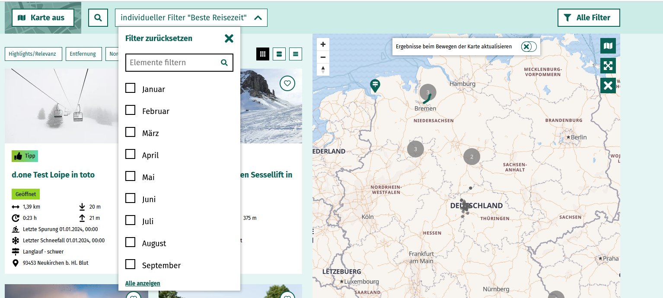663x298 pixels.
Task: Reset the map compass orientation
Action: (x=323, y=70)
